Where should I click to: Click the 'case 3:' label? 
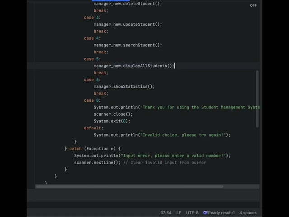(x=92, y=18)
